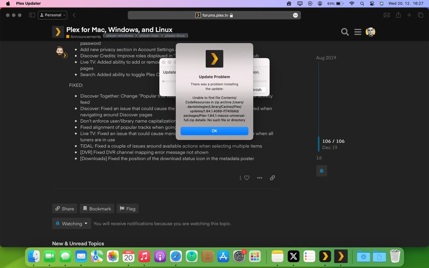Open Reminders from the Dock
Image resolution: width=429 pixels, height=268 pixels.
point(309,256)
